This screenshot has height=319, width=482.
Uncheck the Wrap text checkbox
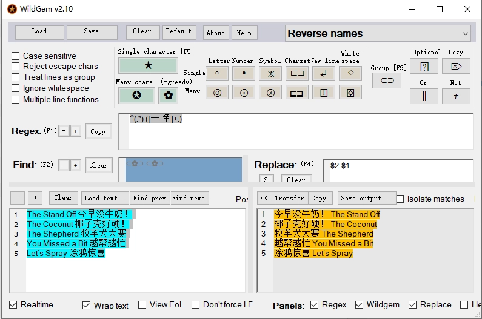(87, 305)
